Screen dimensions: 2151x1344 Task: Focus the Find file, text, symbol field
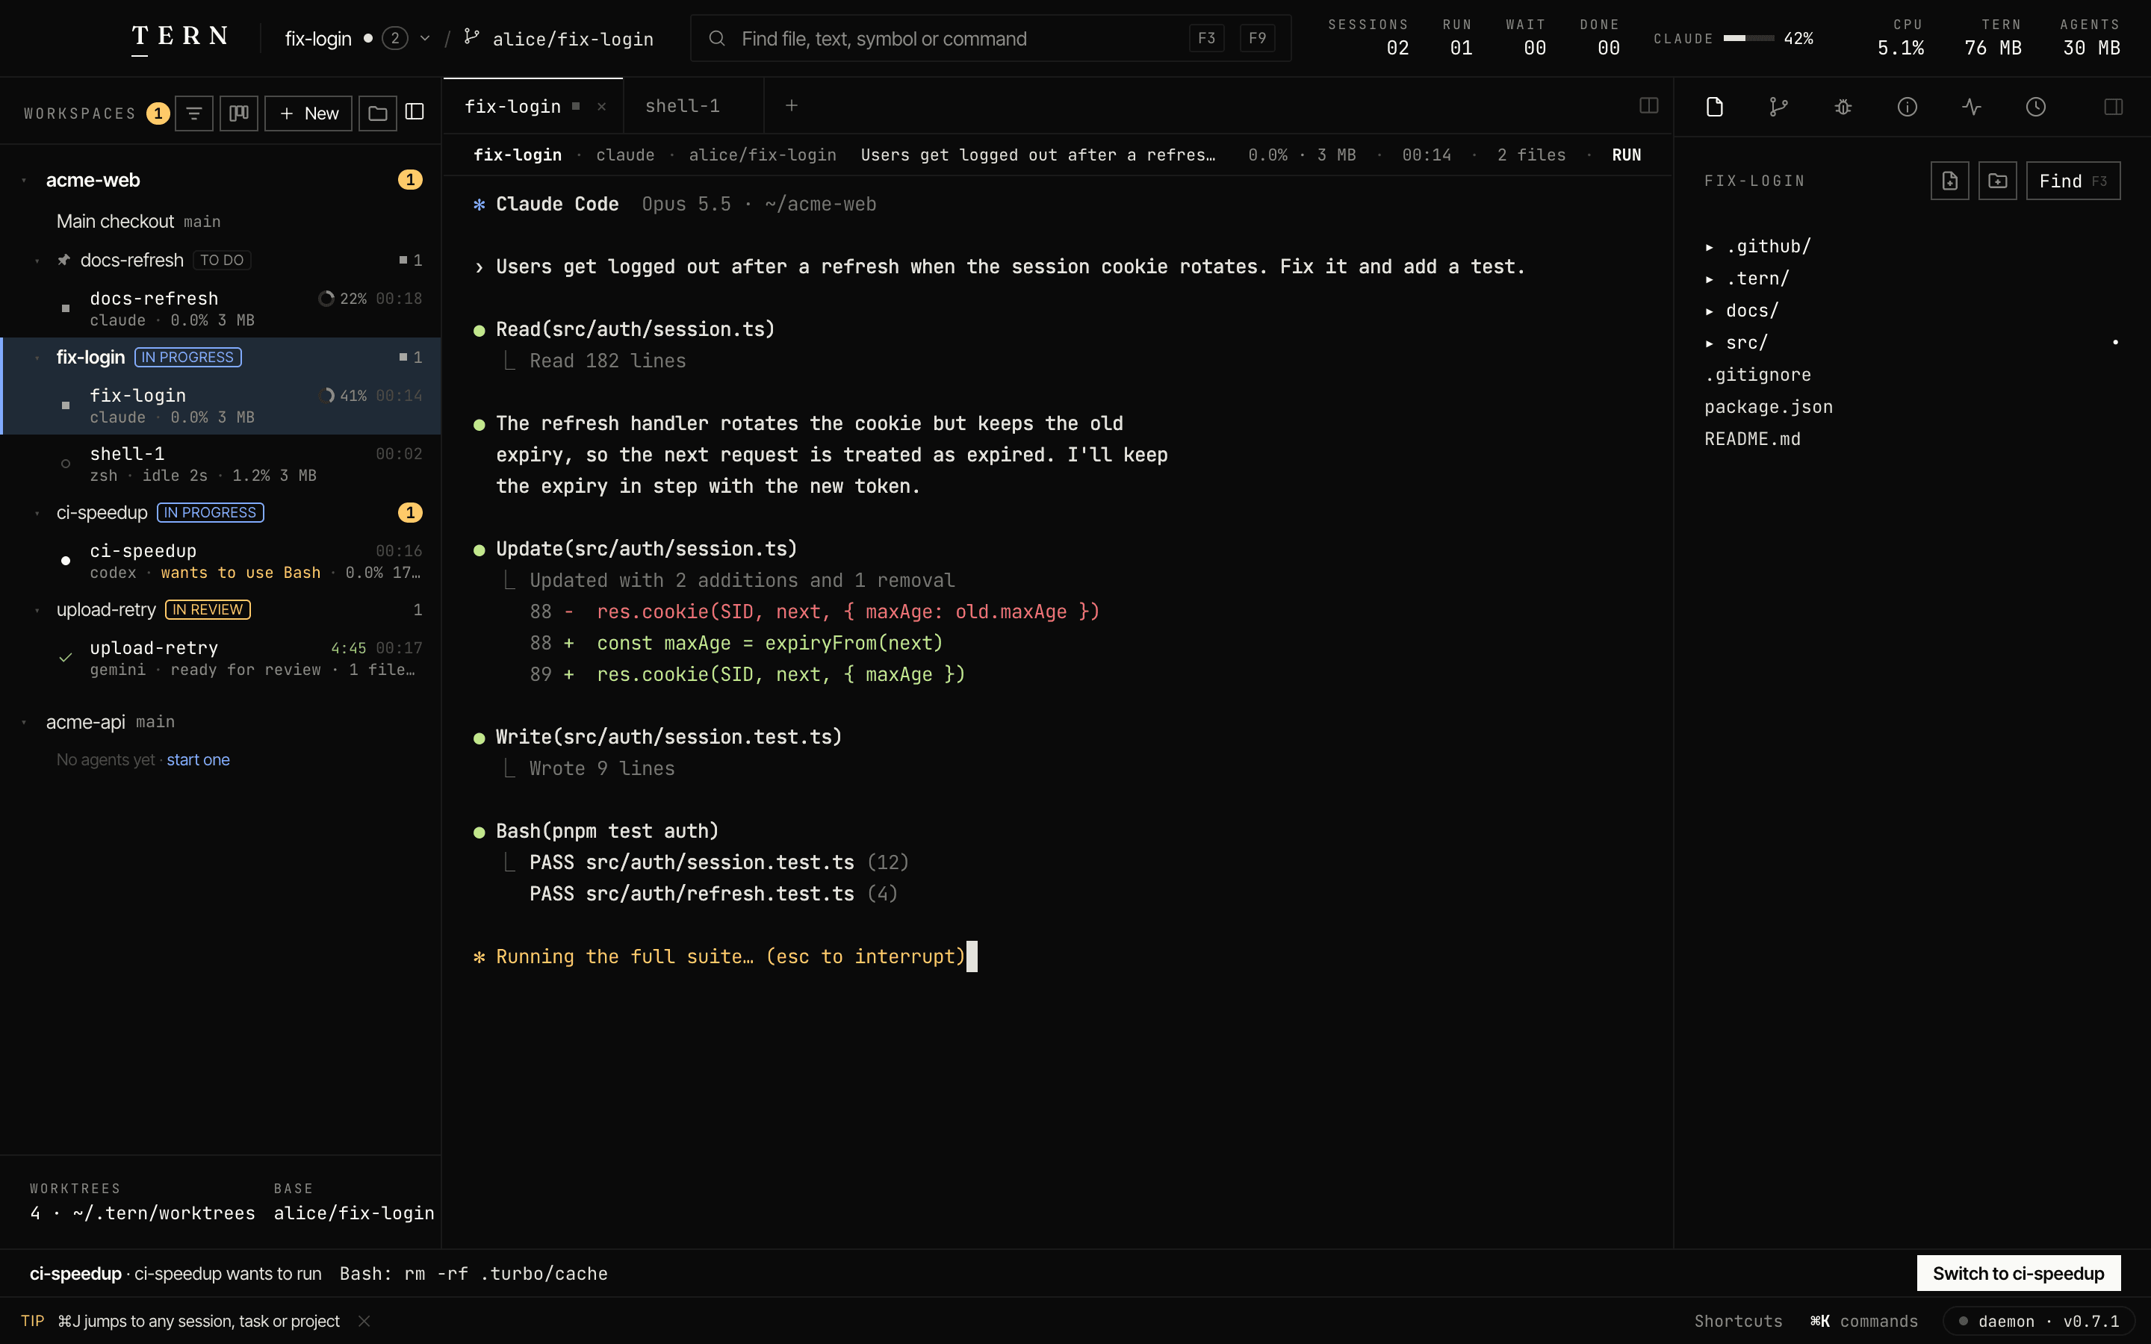pyautogui.click(x=990, y=38)
